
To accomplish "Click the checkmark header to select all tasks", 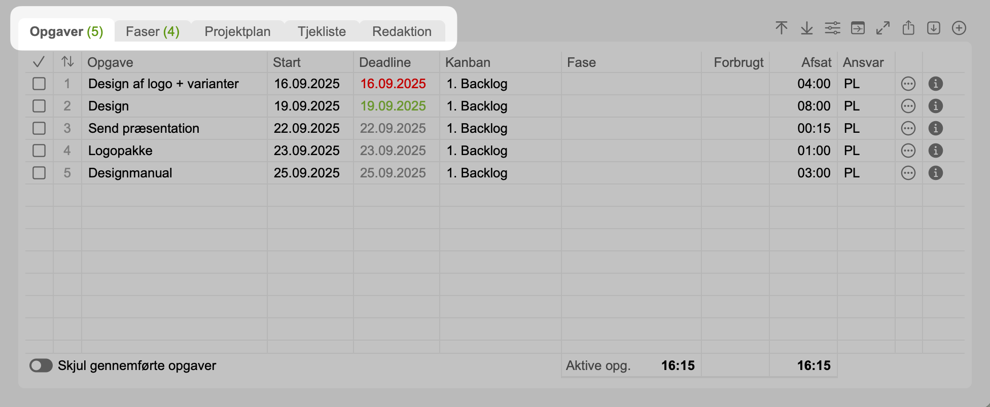I will click(39, 62).
